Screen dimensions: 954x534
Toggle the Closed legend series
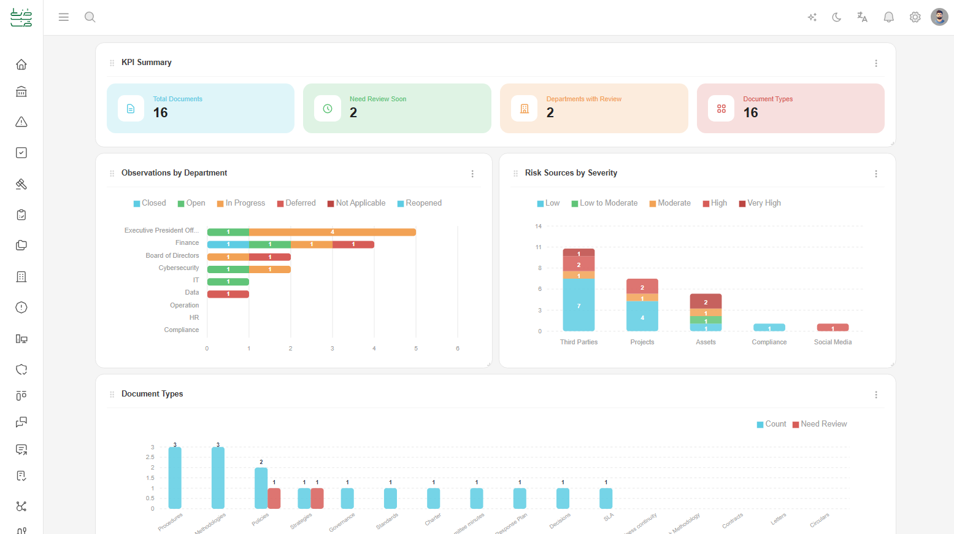150,203
